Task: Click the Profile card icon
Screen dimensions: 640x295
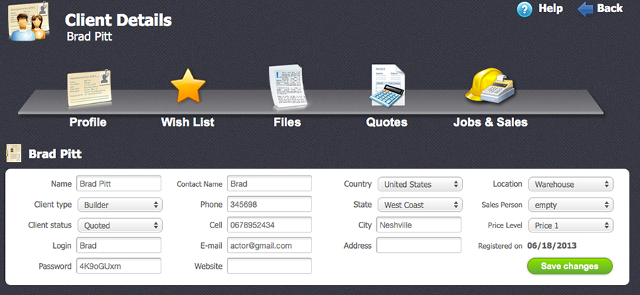Action: 88,88
